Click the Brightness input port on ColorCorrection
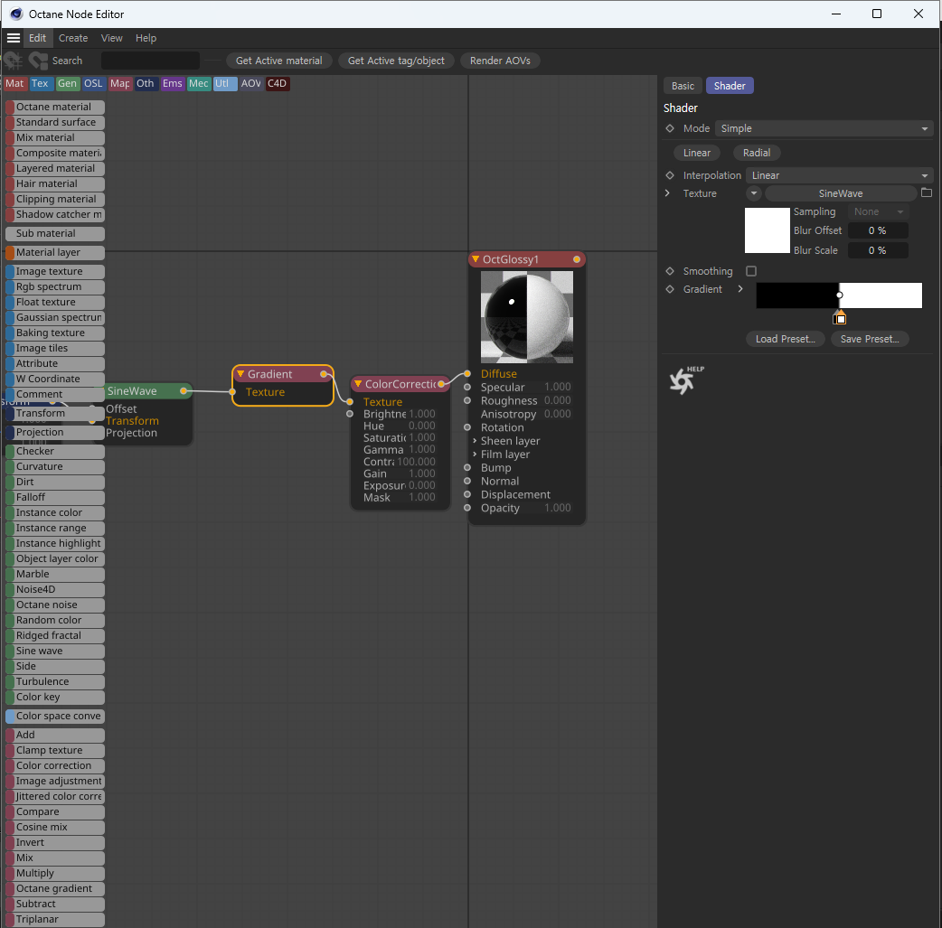Viewport: 942px width, 928px height. coord(350,414)
